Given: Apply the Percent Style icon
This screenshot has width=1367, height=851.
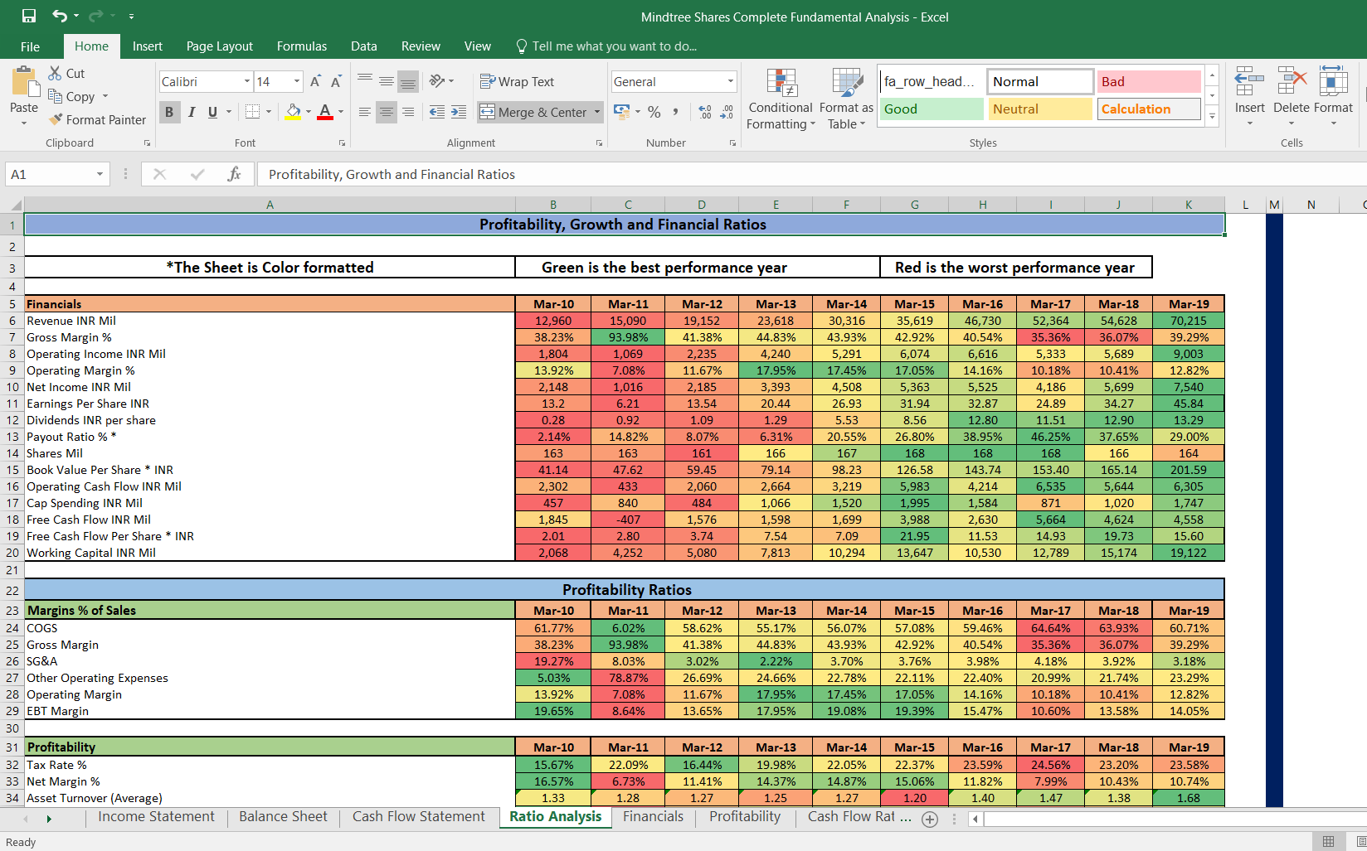Looking at the screenshot, I should pos(654,111).
